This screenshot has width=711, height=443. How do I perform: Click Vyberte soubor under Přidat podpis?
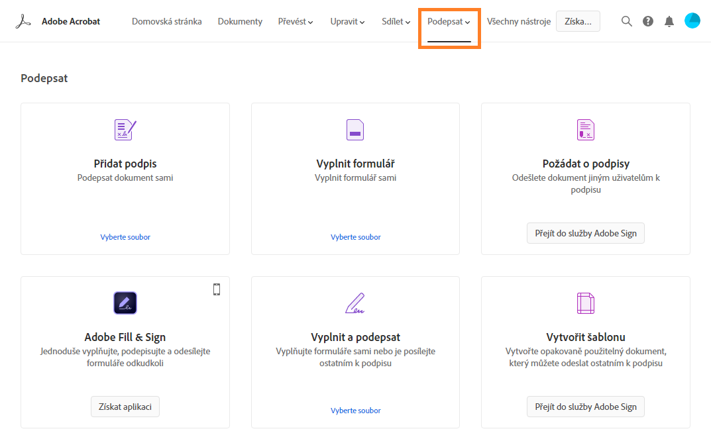(125, 237)
